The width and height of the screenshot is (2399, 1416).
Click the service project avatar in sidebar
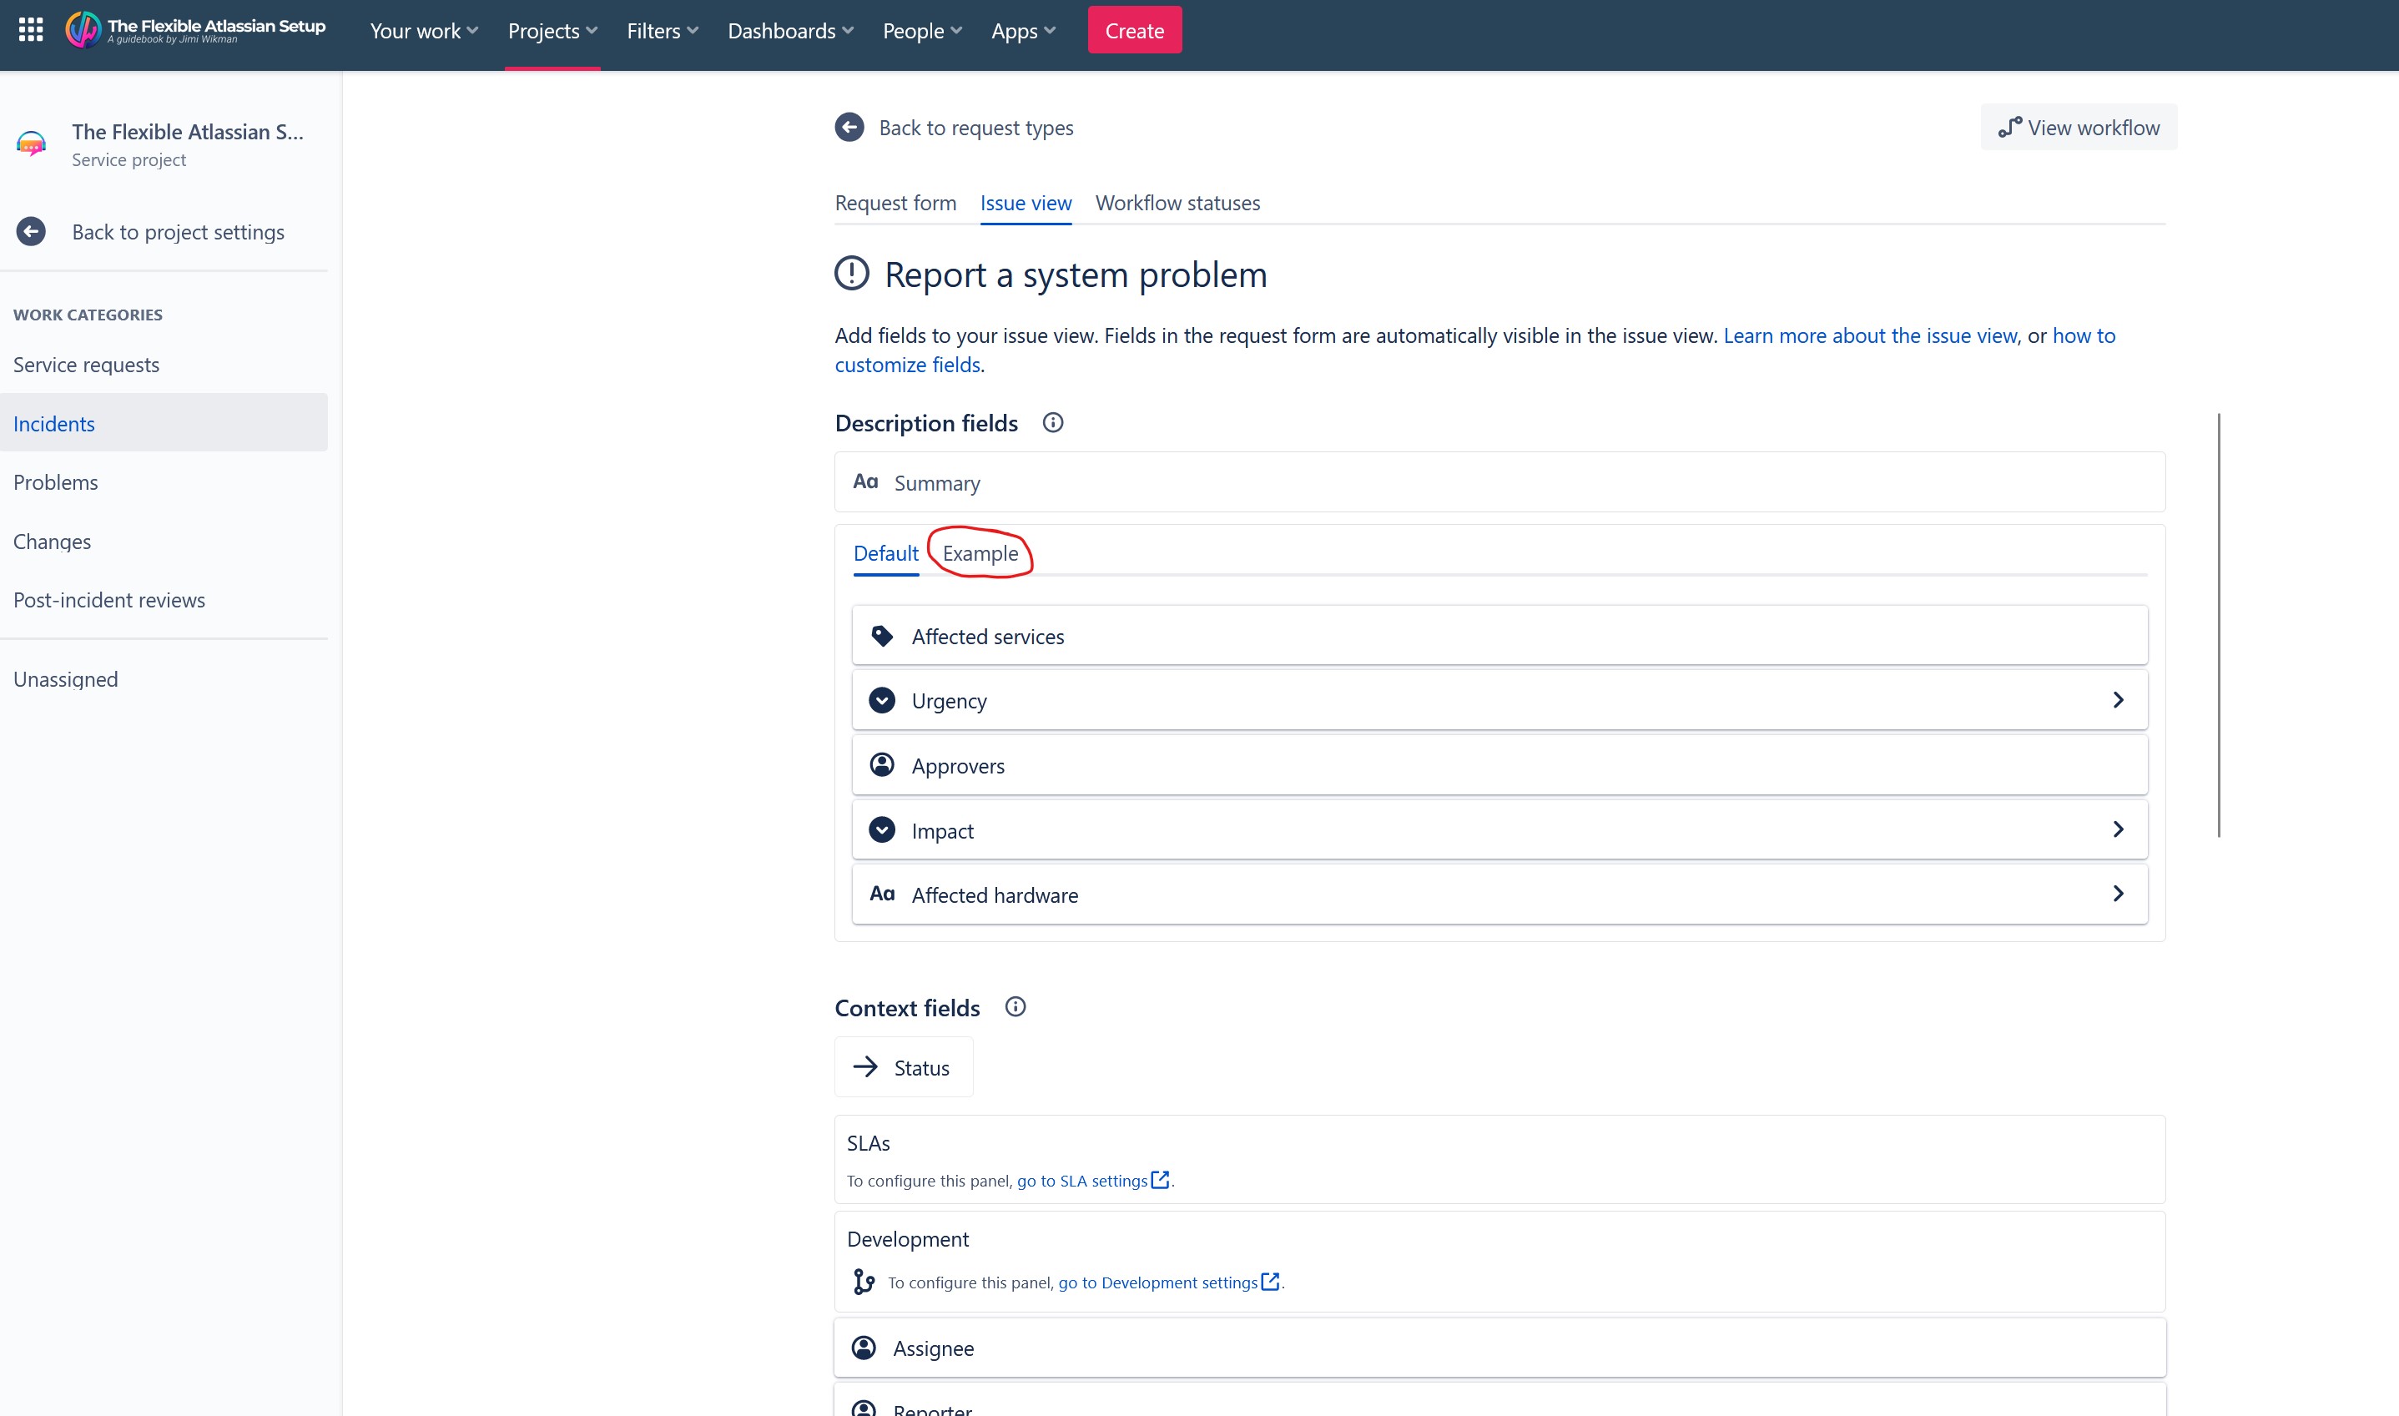[x=32, y=144]
